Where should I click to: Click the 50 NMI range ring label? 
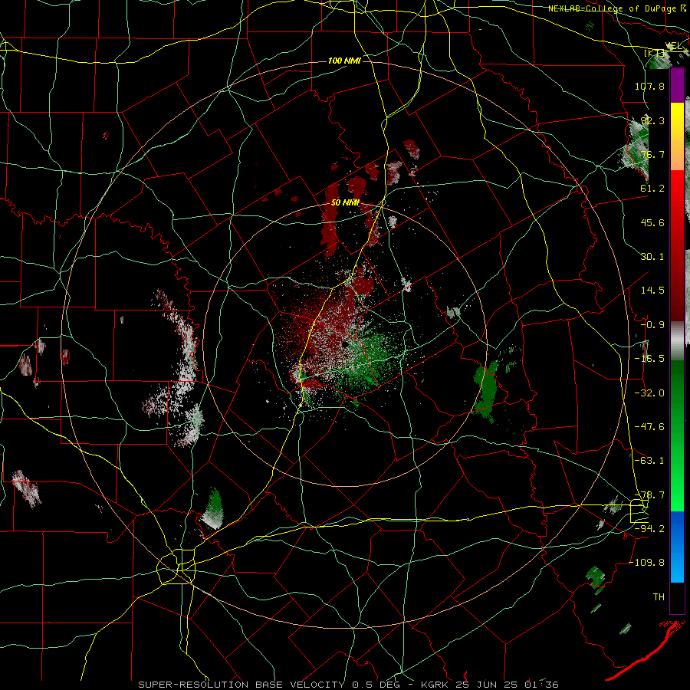coord(345,202)
